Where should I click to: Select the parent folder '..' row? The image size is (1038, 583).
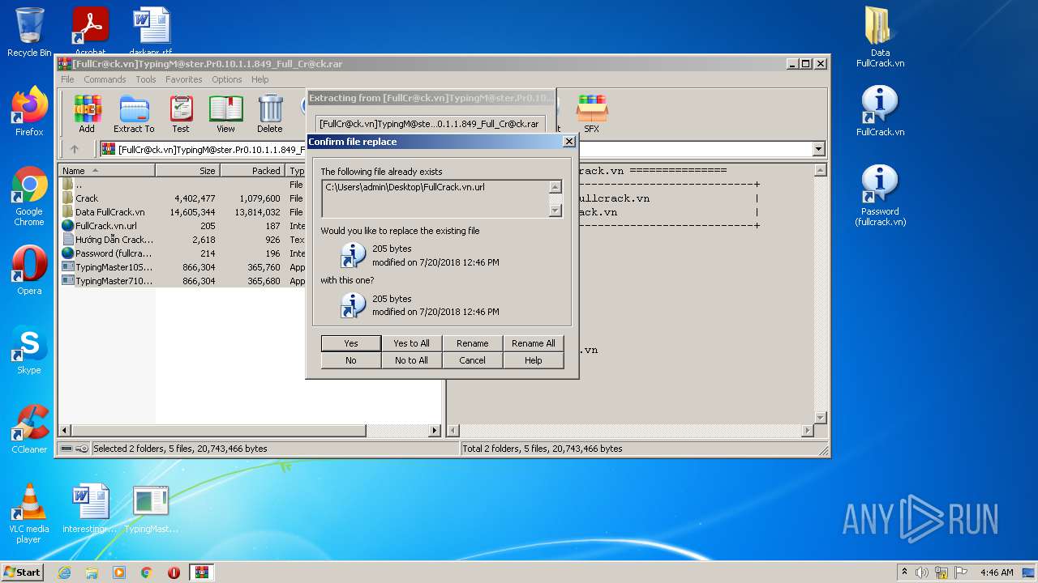[182, 185]
